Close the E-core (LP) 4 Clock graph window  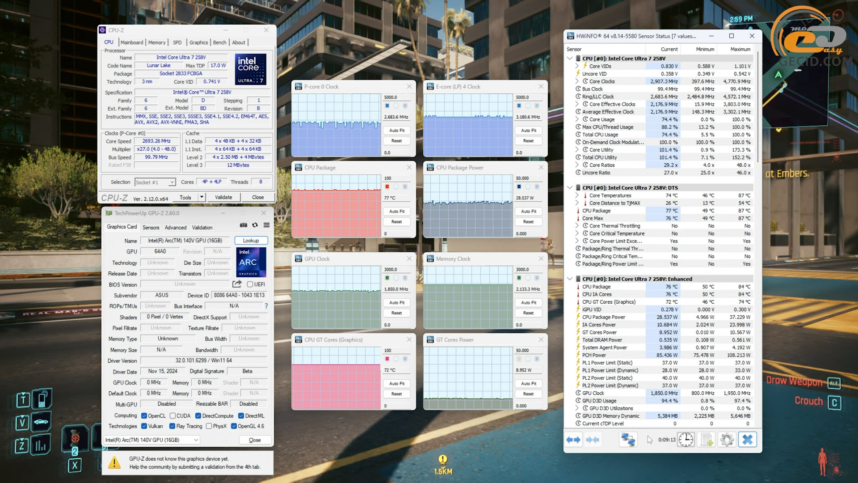pyautogui.click(x=541, y=87)
